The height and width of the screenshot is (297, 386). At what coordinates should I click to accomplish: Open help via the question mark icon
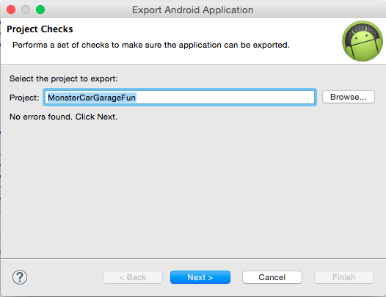(20, 277)
